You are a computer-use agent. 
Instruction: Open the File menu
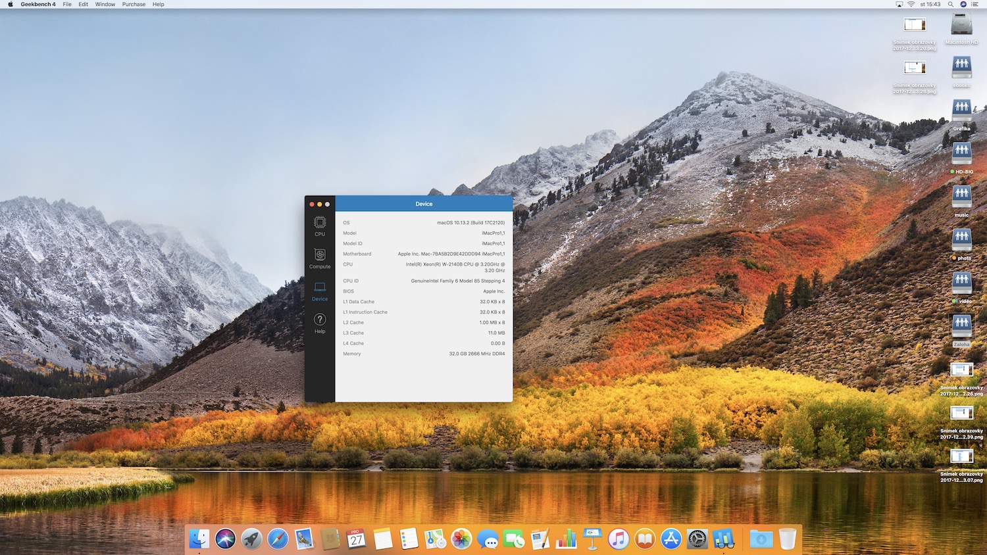[67, 4]
